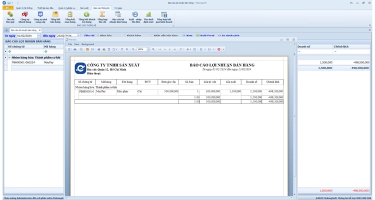Image resolution: width=375 pixels, height=200 pixels.
Task: Click Tổng hợp thu chi icon
Action: pyautogui.click(x=102, y=17)
